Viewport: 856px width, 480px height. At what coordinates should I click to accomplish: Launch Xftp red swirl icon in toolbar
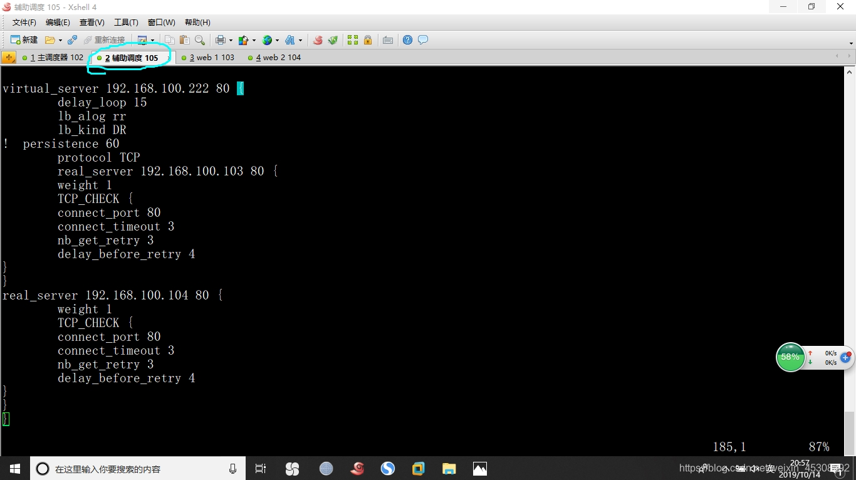click(318, 40)
